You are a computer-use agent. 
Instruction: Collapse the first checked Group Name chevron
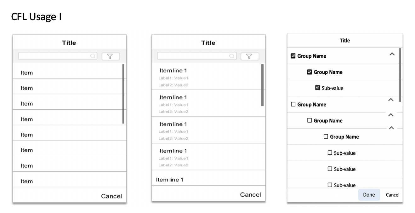pos(392,54)
